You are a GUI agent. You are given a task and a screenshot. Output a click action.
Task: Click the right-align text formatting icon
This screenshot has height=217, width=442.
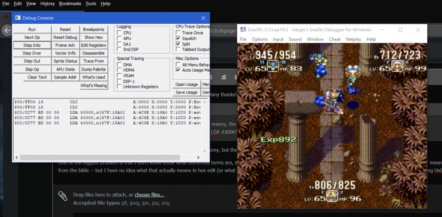224,77
